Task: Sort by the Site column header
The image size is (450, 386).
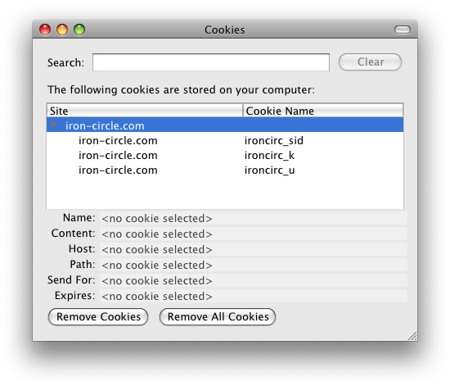Action: coord(145,111)
